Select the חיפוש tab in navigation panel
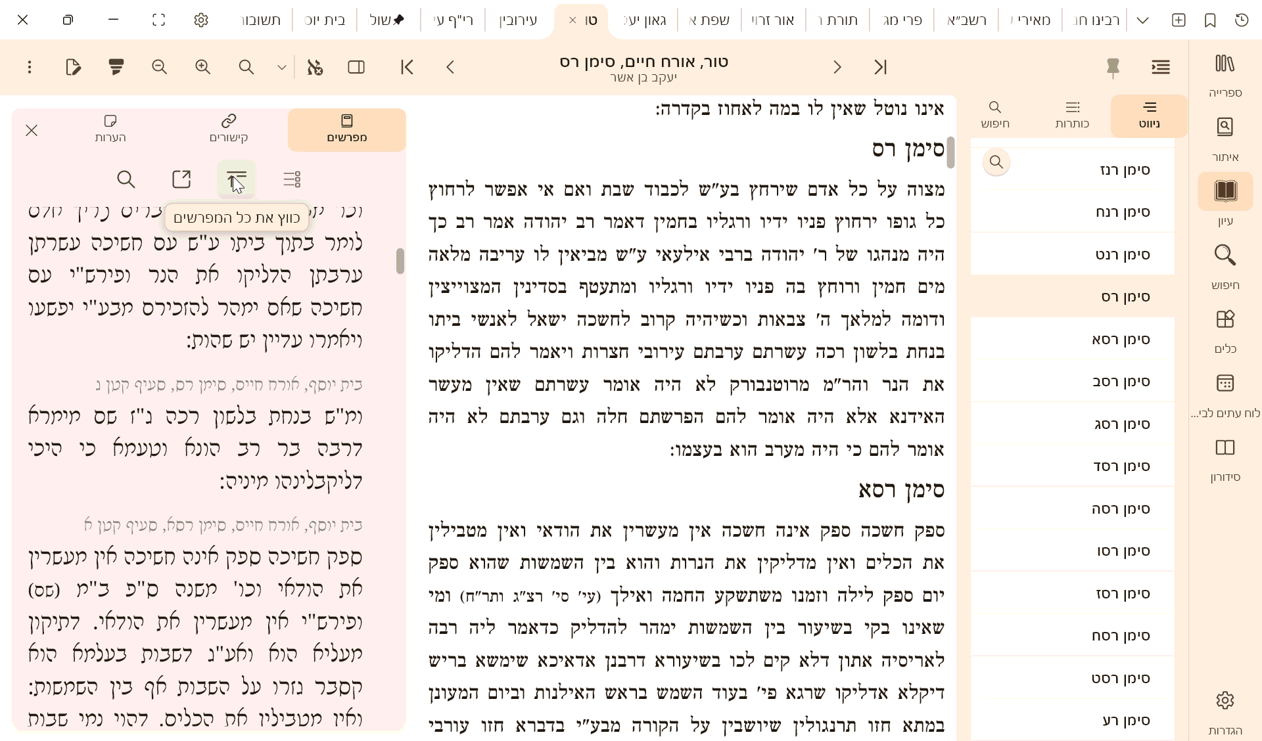The width and height of the screenshot is (1262, 741). pyautogui.click(x=995, y=116)
